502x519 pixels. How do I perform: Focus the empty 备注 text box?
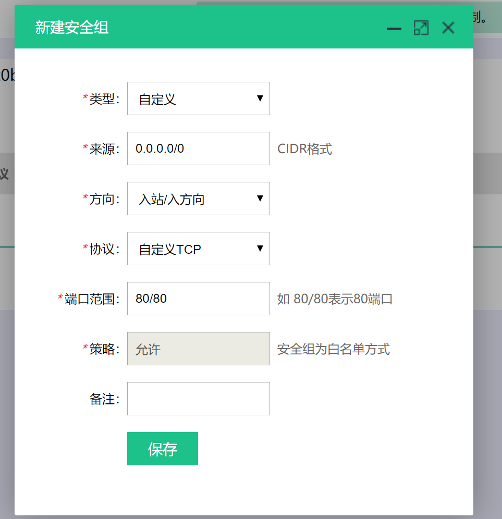pyautogui.click(x=198, y=399)
